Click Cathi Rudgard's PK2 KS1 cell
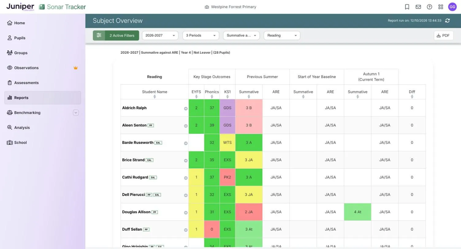 [227, 177]
